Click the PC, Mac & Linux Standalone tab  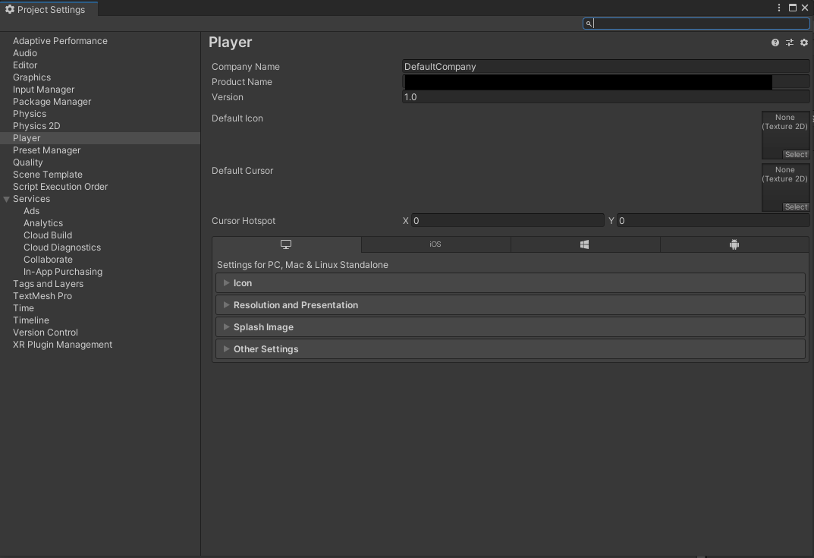pos(286,244)
